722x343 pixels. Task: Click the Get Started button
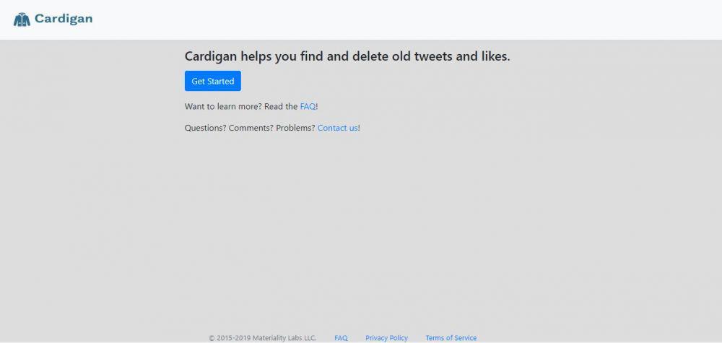(x=213, y=81)
